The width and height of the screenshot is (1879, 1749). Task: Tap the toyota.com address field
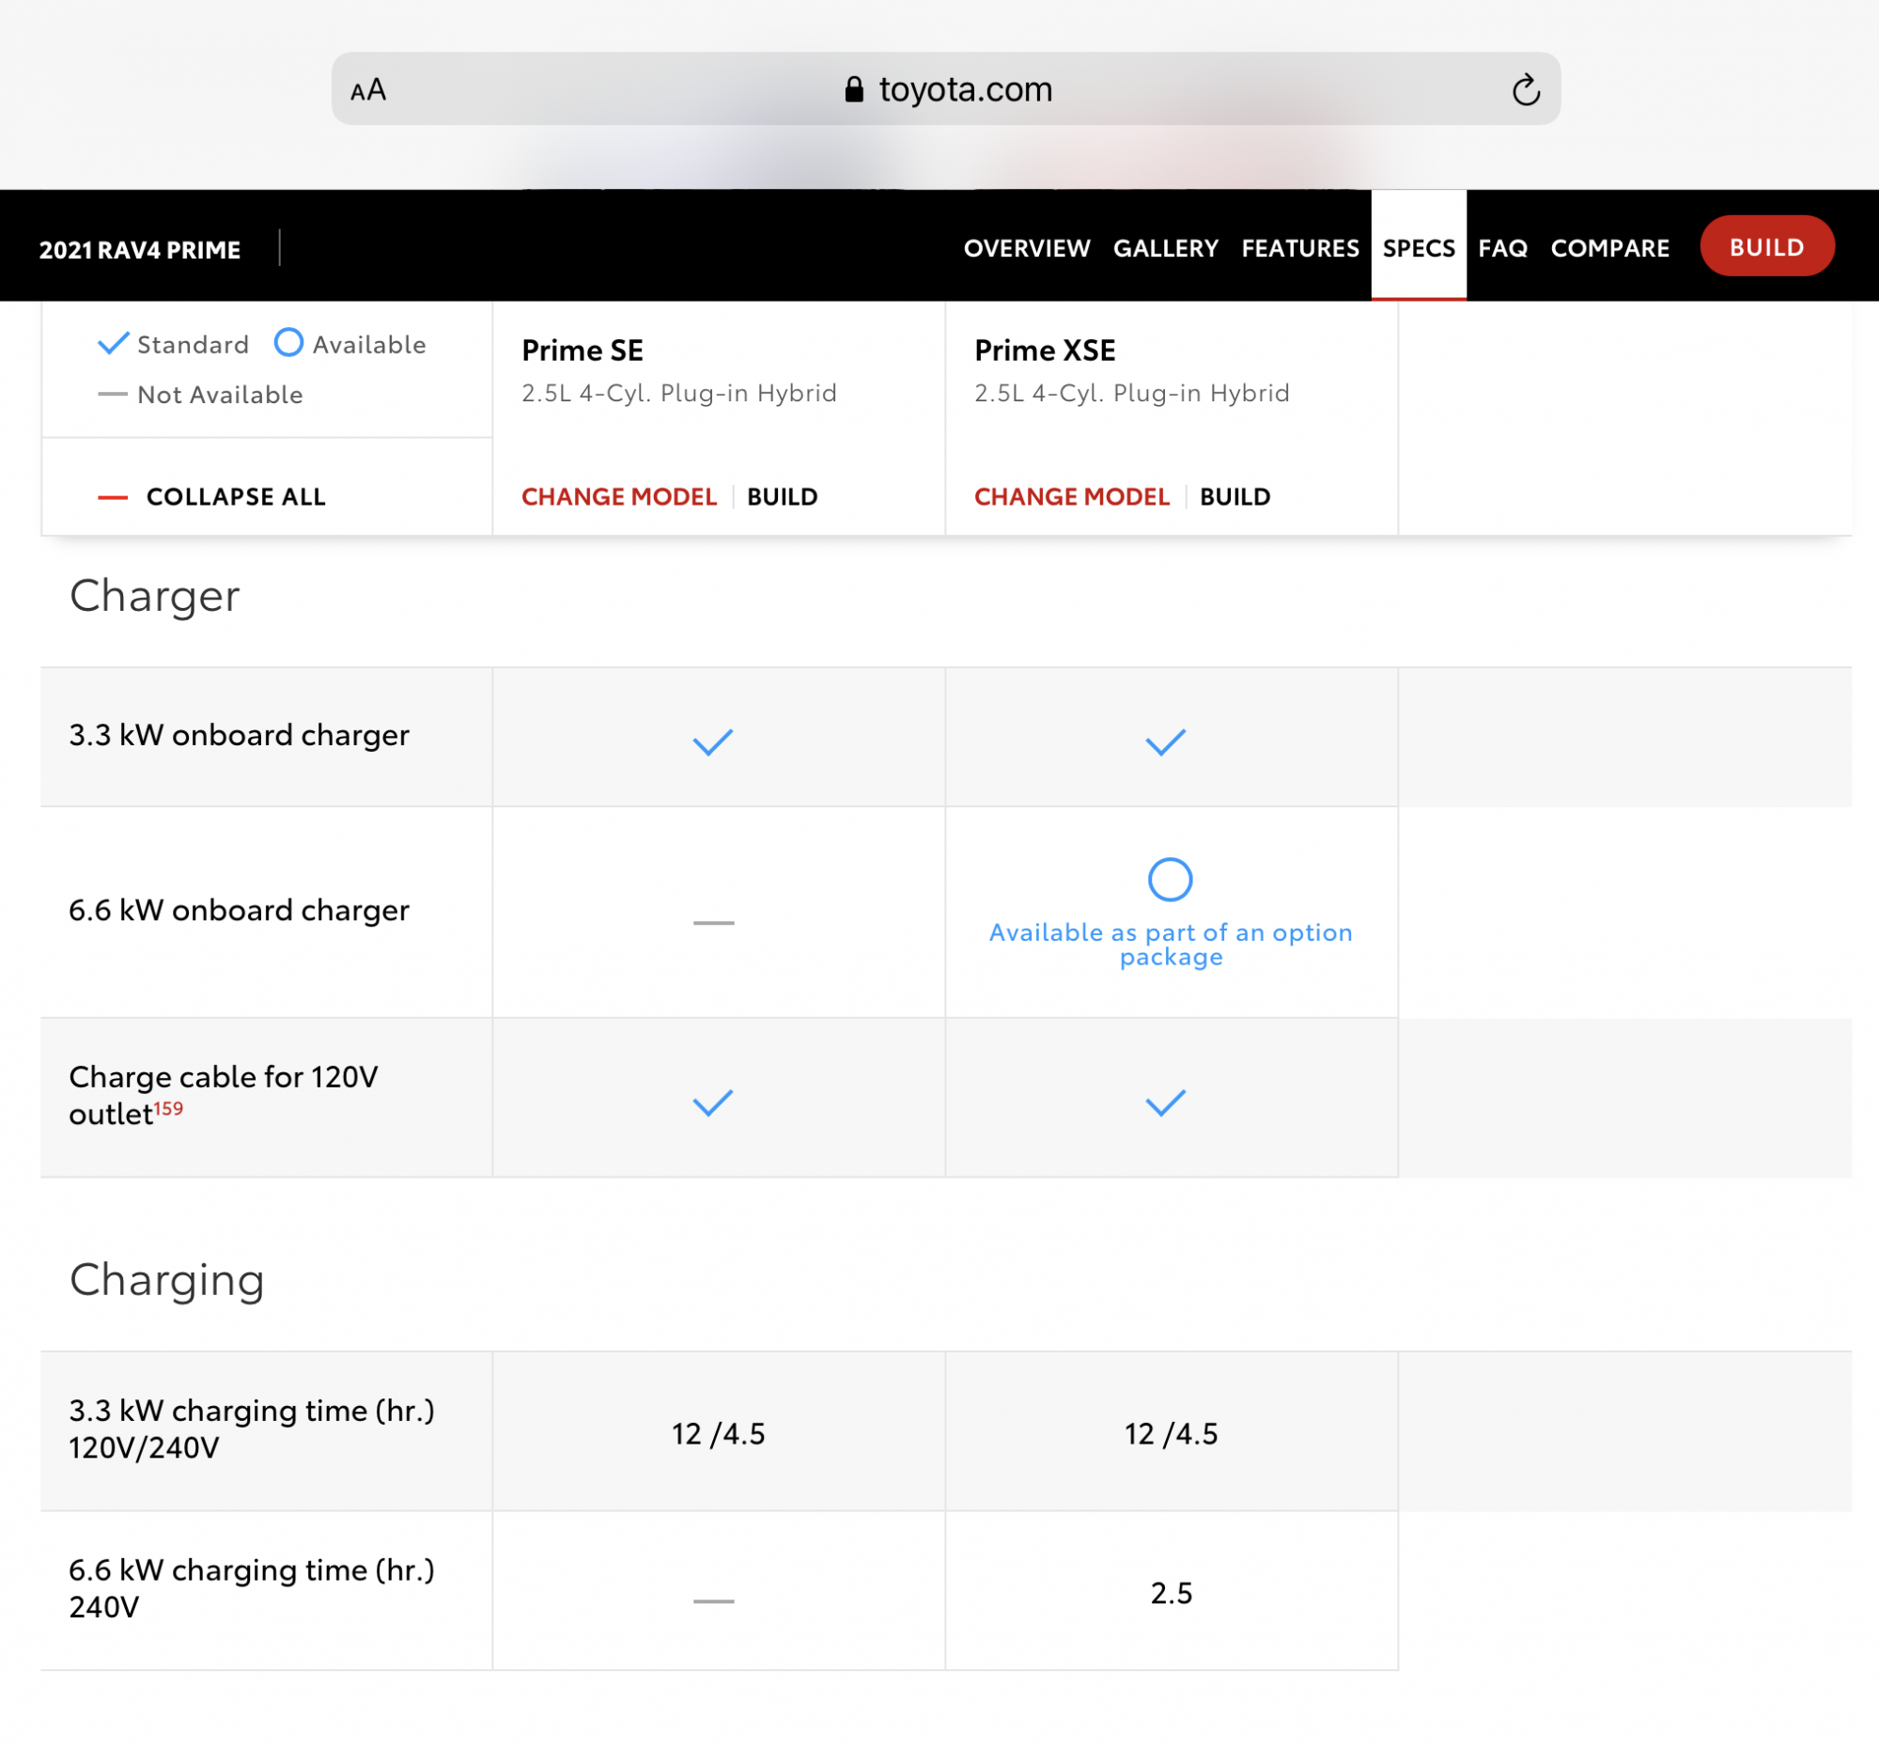point(964,90)
